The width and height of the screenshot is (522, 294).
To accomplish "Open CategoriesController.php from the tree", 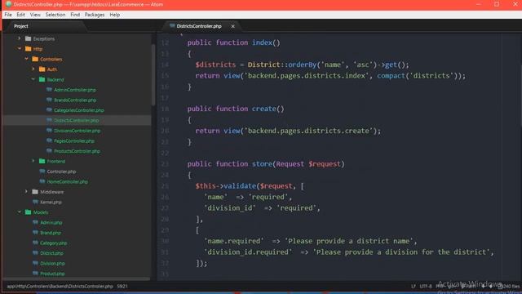I will [x=79, y=110].
